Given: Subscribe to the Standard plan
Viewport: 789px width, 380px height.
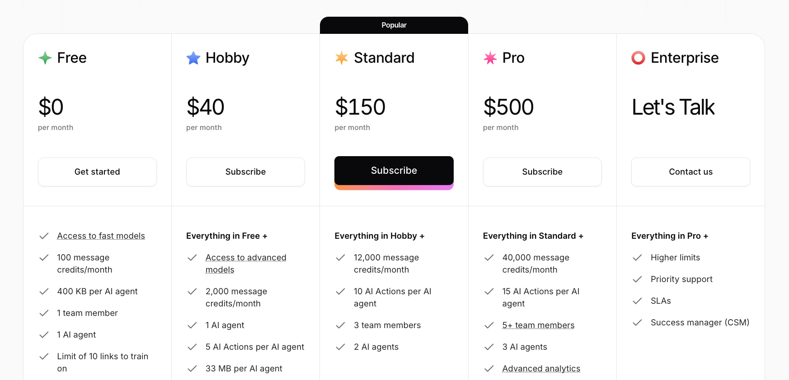Looking at the screenshot, I should (x=394, y=171).
